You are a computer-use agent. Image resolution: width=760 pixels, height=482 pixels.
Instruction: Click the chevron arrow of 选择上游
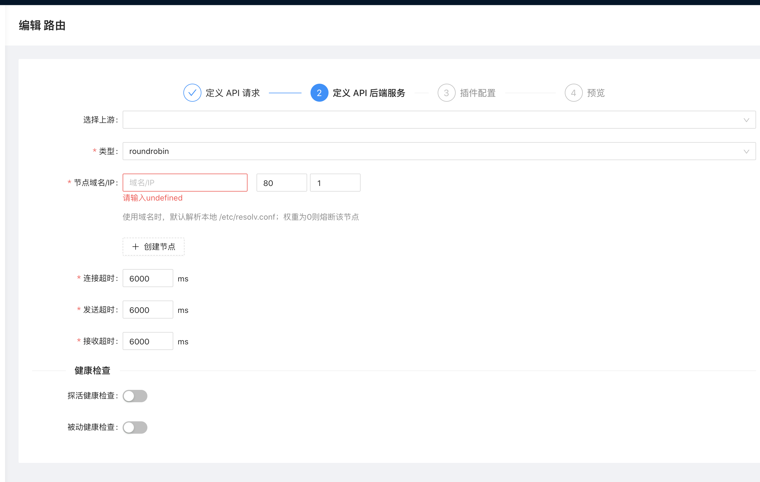tap(746, 120)
